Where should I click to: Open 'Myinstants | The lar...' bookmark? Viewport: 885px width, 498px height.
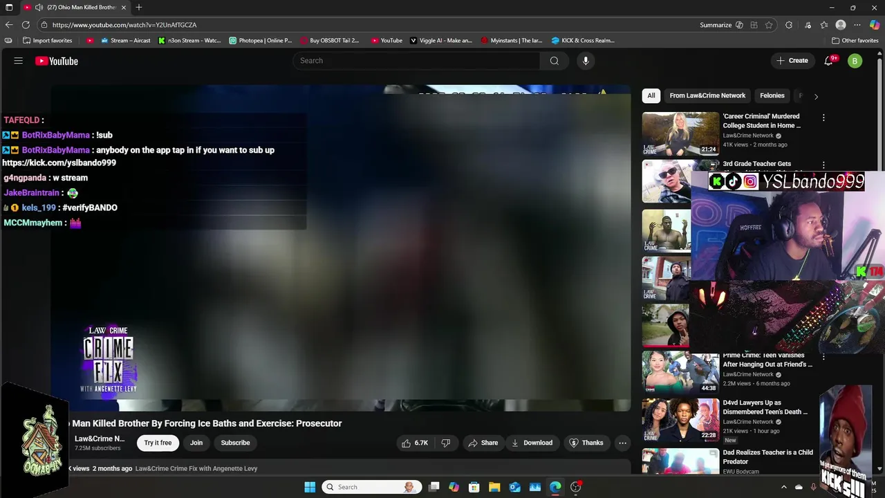(x=512, y=41)
